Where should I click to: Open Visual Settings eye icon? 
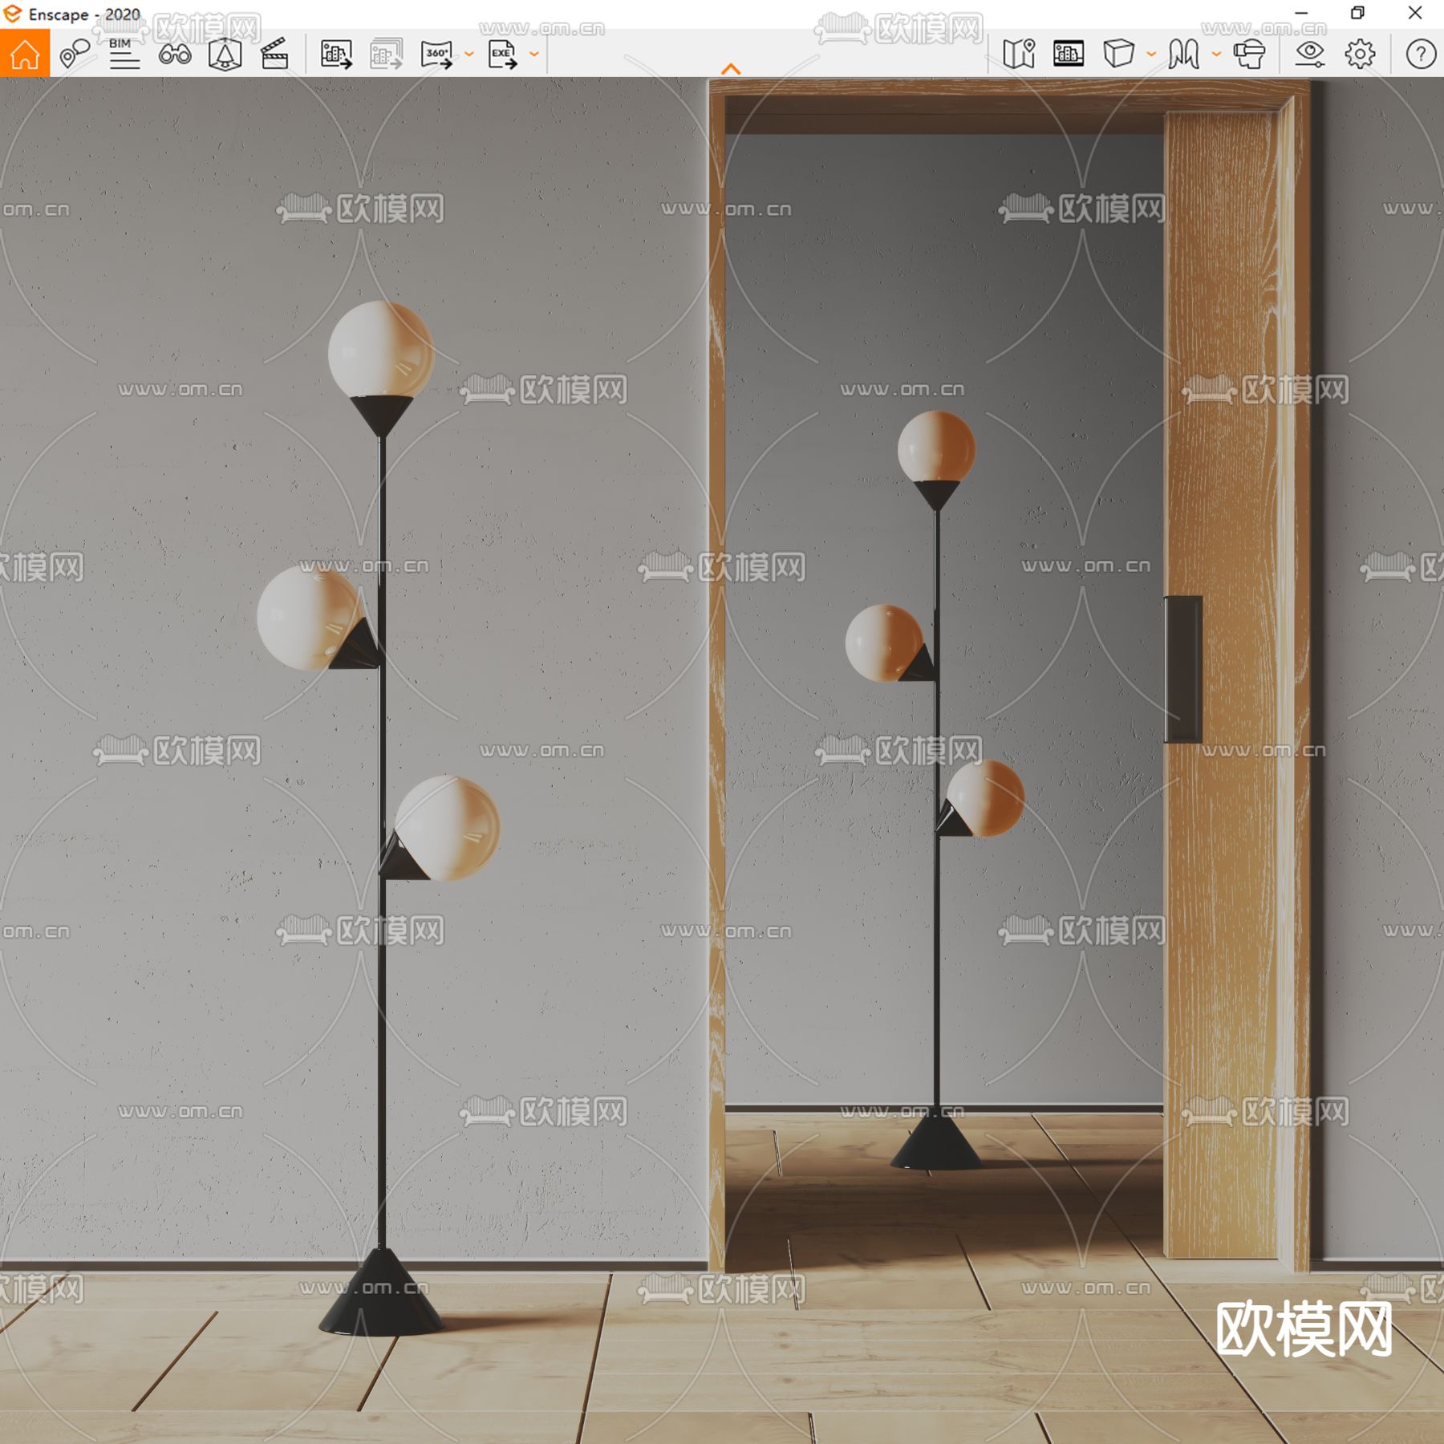coord(1310,54)
